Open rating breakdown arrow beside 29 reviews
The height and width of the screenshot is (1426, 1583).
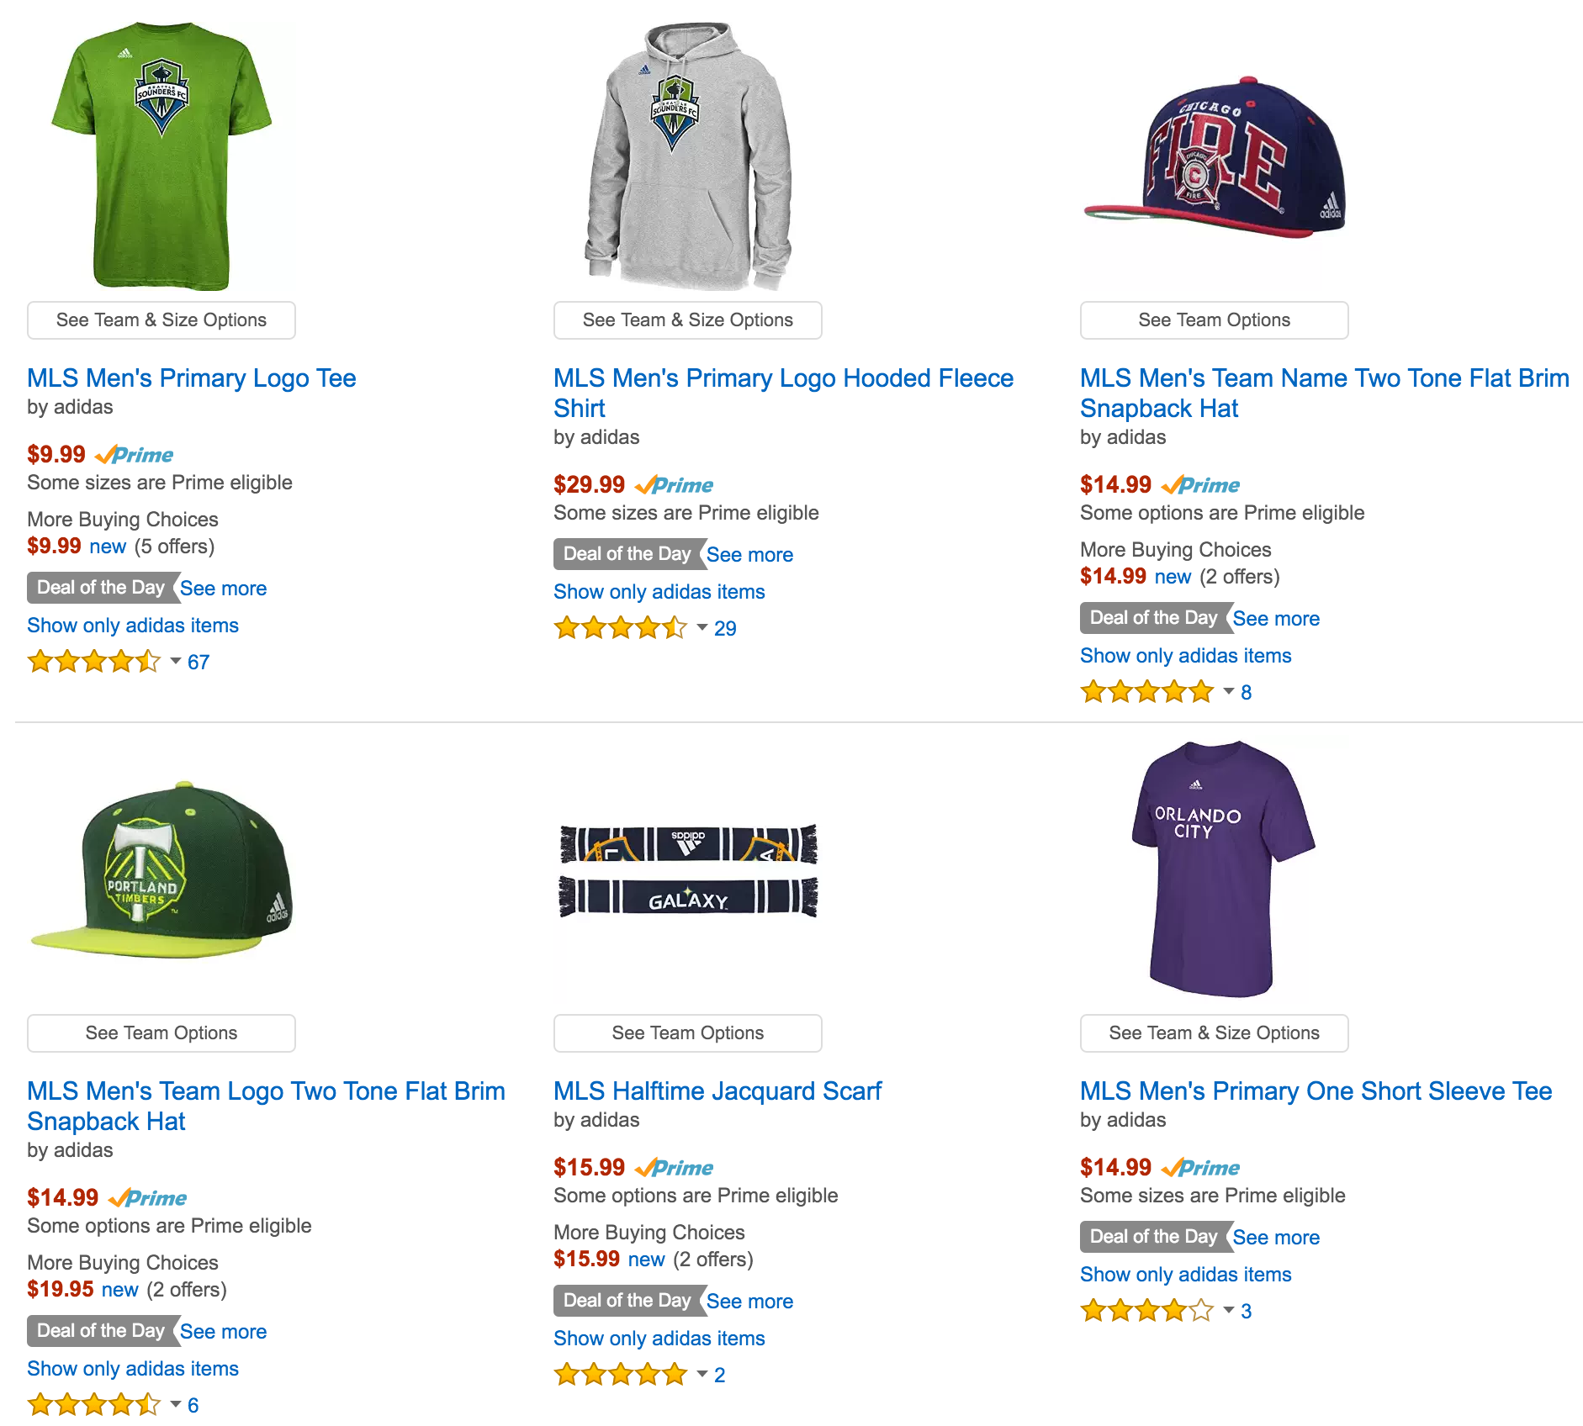pyautogui.click(x=702, y=627)
